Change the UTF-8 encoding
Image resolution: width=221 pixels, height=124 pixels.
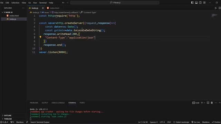[x=162, y=122]
